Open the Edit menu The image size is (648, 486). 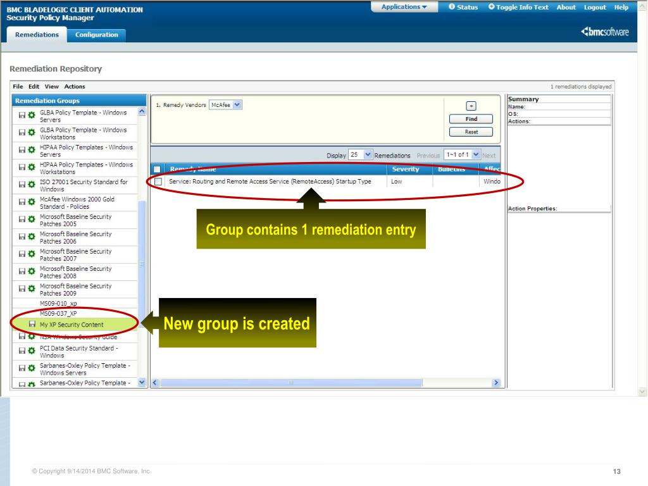[34, 86]
